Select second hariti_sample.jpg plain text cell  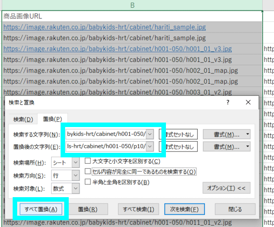[x=132, y=38]
